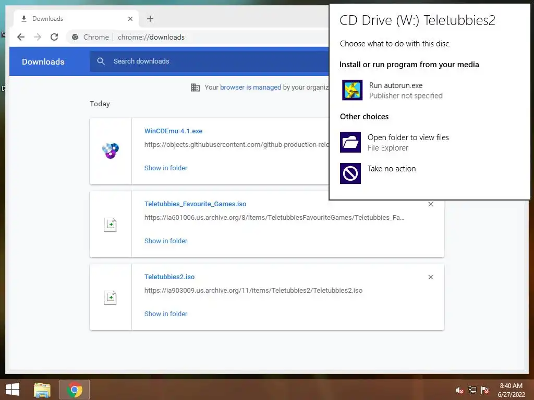Screen dimensions: 534x400
Task: Click the Chrome site info icon
Action: [x=75, y=37]
